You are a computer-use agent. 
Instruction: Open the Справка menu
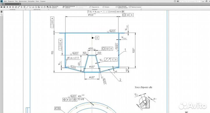(43, 1)
